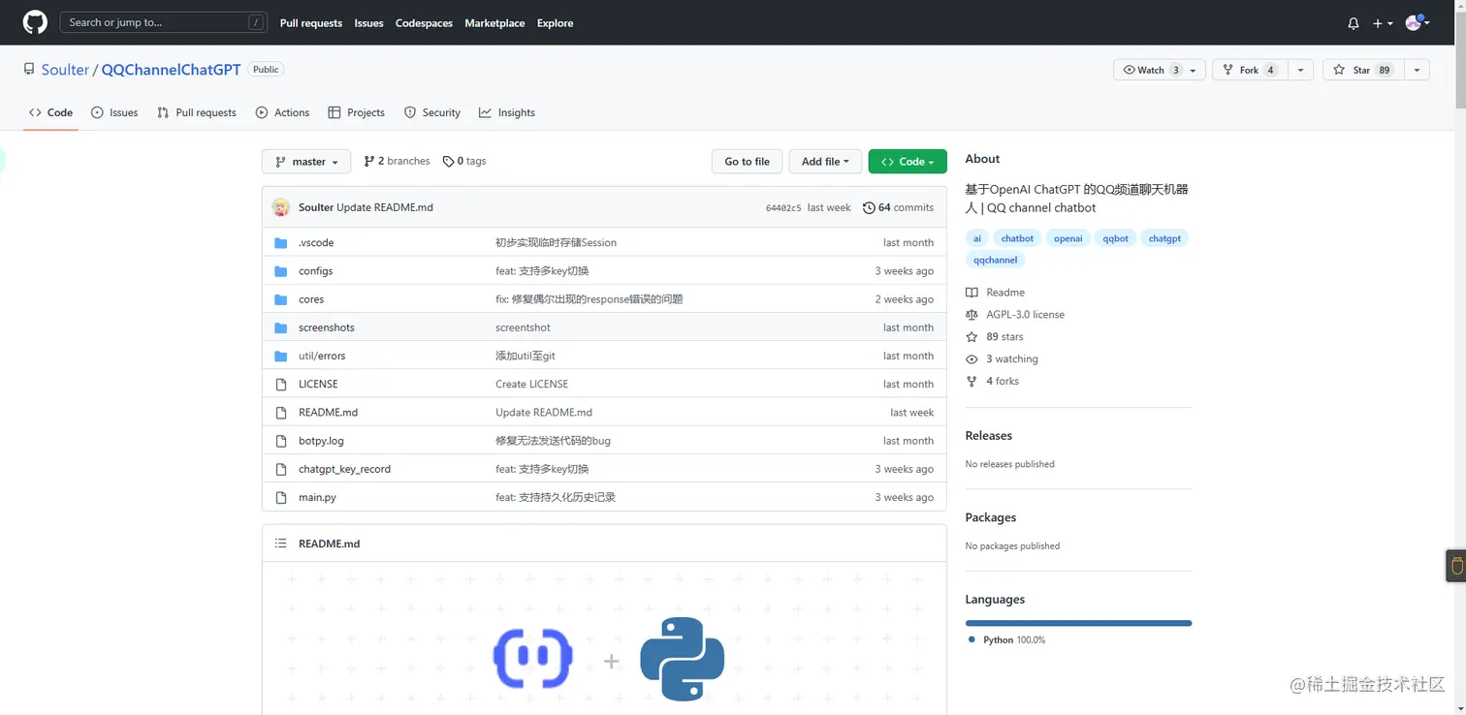
Task: Open the botpy.log file
Action: click(321, 441)
